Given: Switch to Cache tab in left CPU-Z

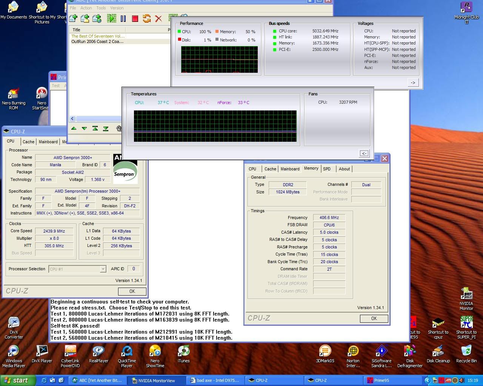Looking at the screenshot, I should coord(28,142).
